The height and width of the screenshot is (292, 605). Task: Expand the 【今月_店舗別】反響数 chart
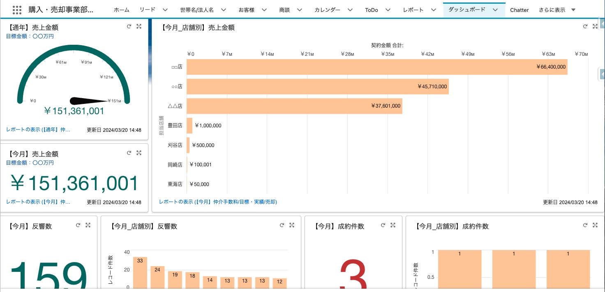[292, 225]
